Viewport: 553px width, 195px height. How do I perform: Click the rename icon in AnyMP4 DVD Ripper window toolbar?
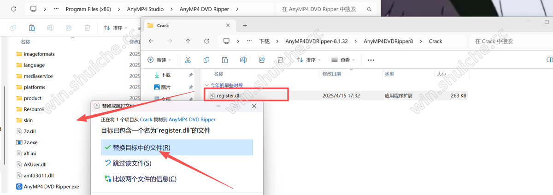pyautogui.click(x=50, y=28)
